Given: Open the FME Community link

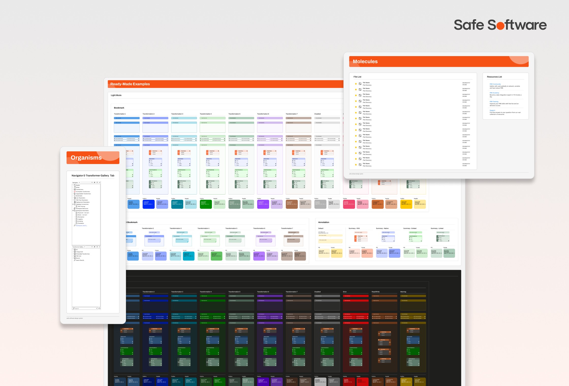Looking at the screenshot, I should (x=495, y=84).
